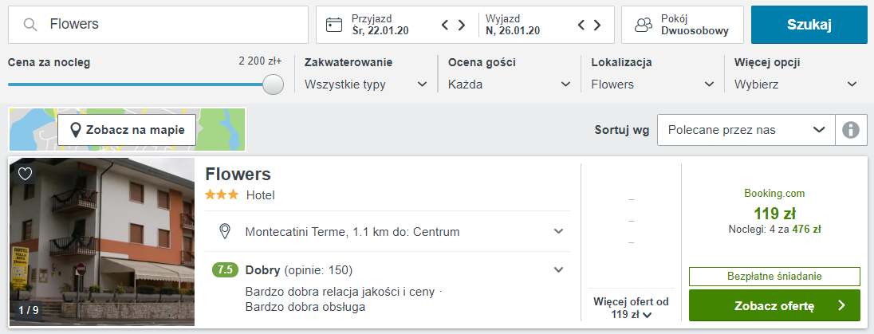This screenshot has width=874, height=334.
Task: Open sorting info icon
Action: point(850,130)
